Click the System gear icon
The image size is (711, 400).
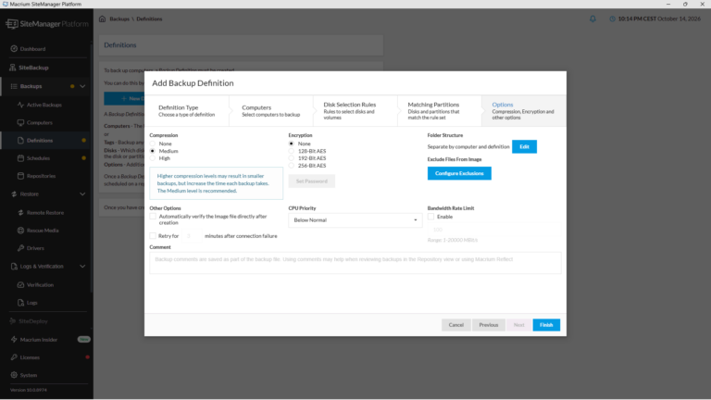[x=14, y=375]
